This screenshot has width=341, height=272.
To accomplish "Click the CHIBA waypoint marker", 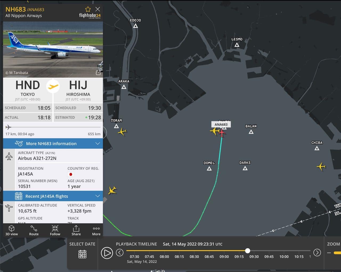I will [x=317, y=148].
